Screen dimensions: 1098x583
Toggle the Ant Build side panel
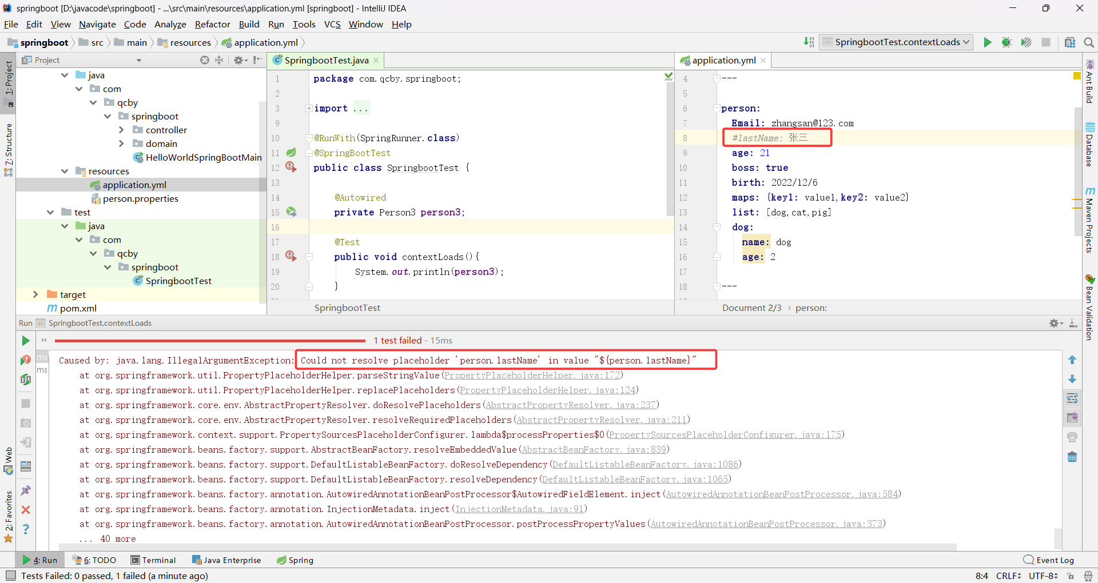(x=1090, y=81)
